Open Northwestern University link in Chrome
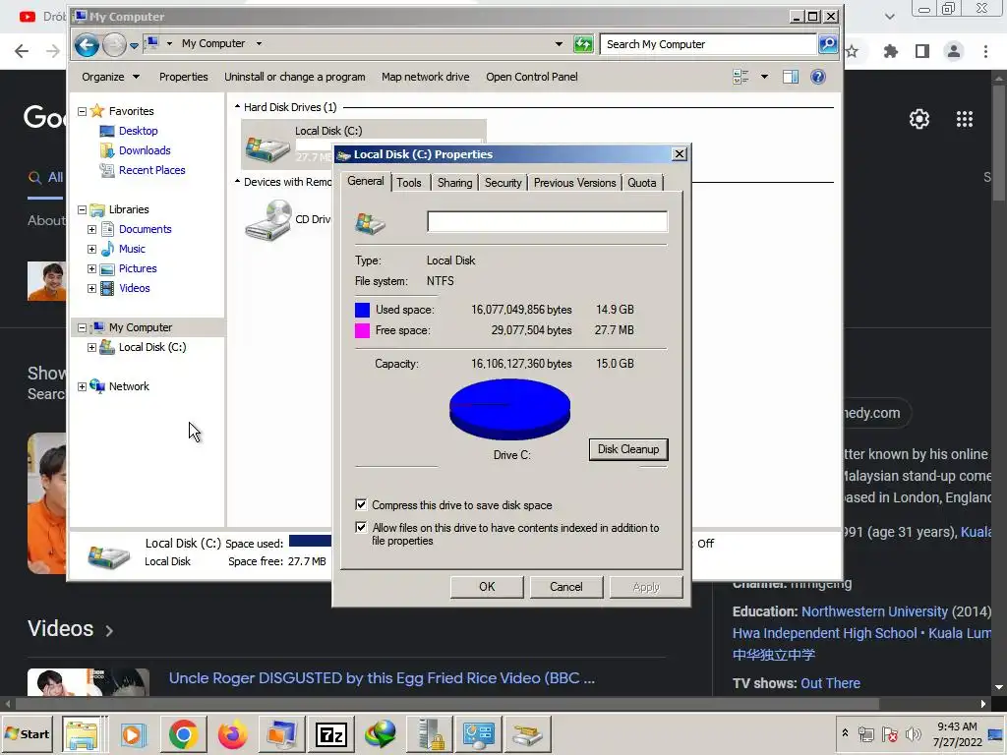This screenshot has width=1007, height=755. [874, 611]
